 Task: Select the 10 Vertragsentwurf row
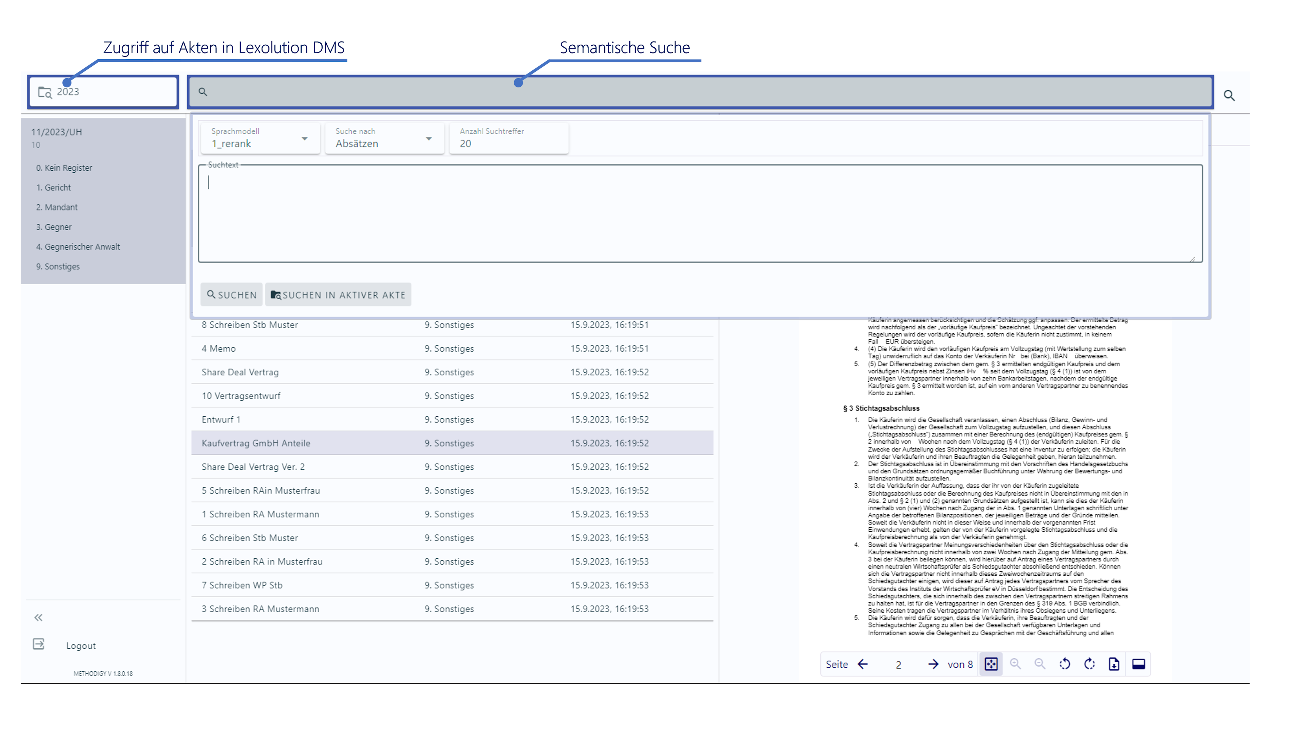tap(452, 396)
